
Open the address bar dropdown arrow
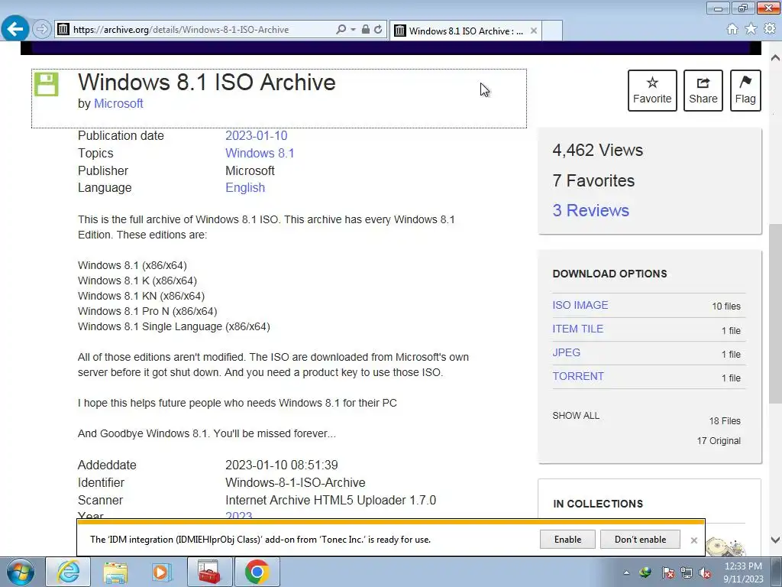(353, 30)
